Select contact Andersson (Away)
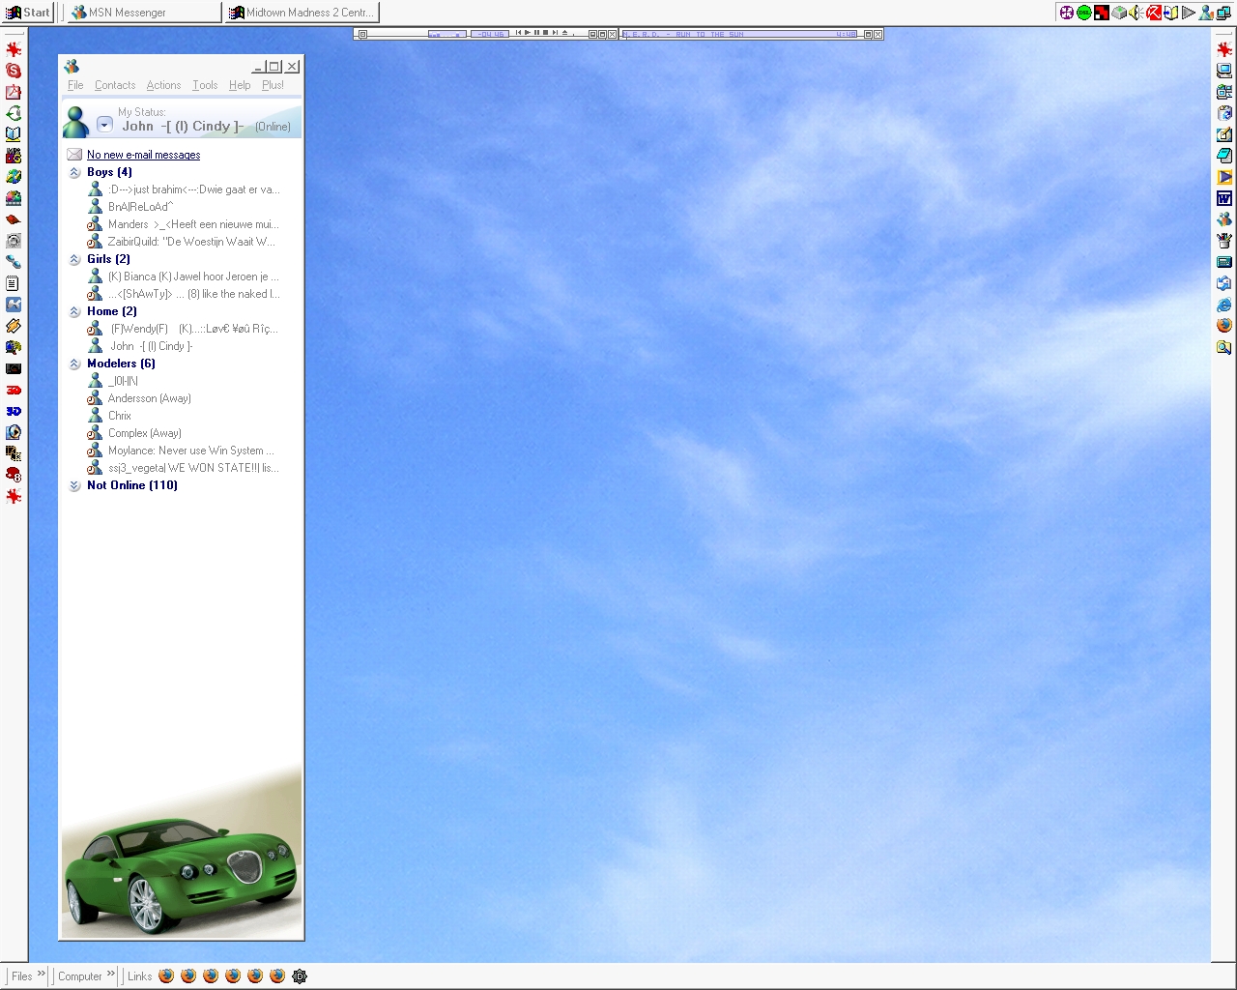Screen dimensions: 1237x990 point(149,398)
